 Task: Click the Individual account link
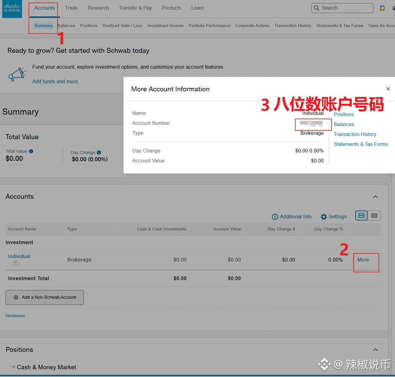[19, 256]
